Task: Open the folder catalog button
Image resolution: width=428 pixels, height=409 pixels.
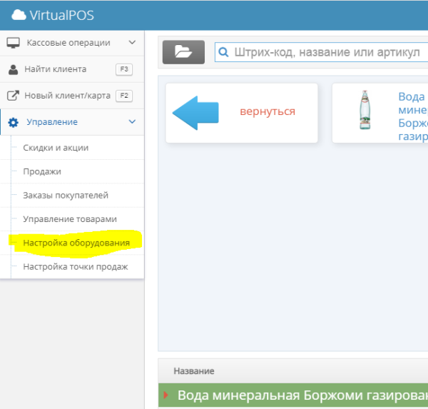Action: point(183,52)
